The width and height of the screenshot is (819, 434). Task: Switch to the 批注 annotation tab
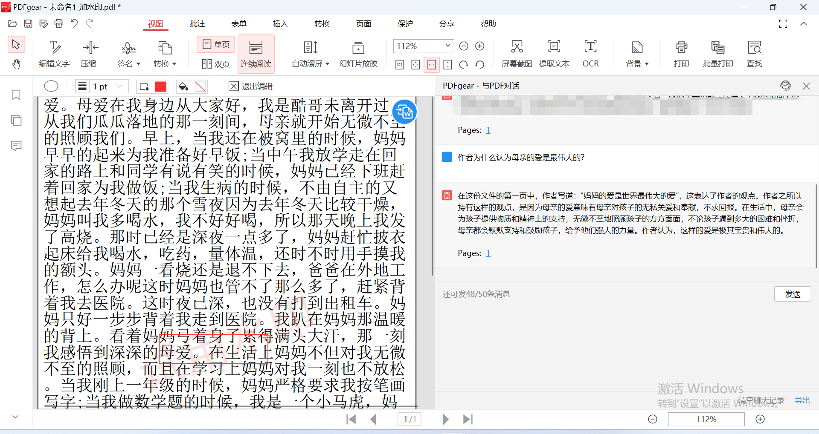pyautogui.click(x=197, y=24)
